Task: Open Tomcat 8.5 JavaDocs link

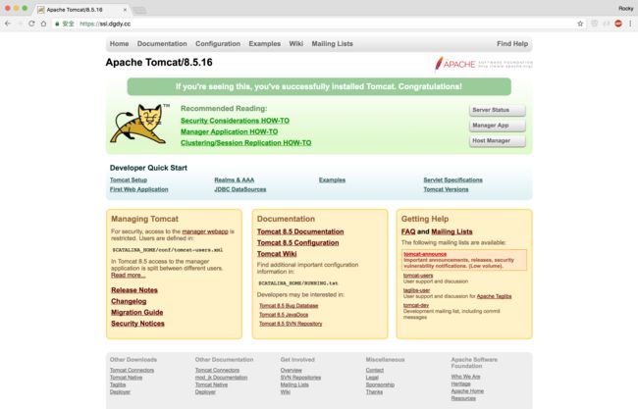Action: pyautogui.click(x=284, y=315)
